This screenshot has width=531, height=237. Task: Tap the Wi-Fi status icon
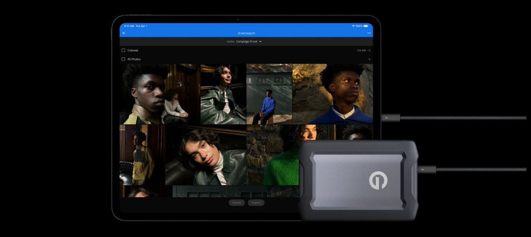click(x=353, y=26)
